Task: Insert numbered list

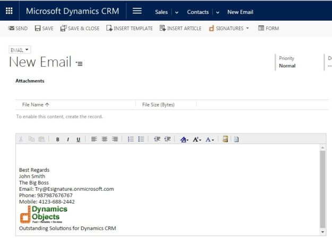Action: coord(131,139)
